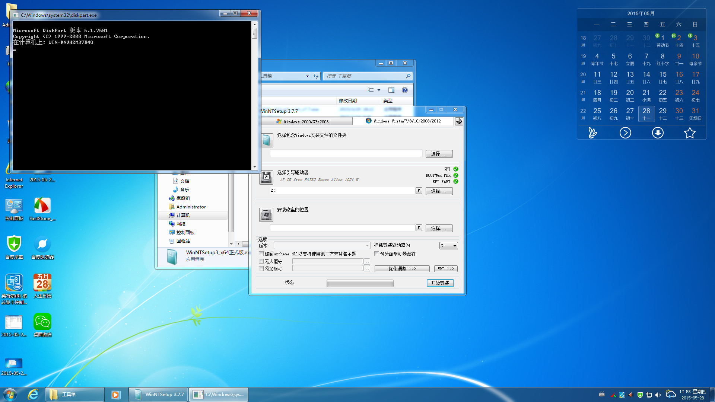Toggle the preview pane icon in Explorer

pyautogui.click(x=391, y=90)
